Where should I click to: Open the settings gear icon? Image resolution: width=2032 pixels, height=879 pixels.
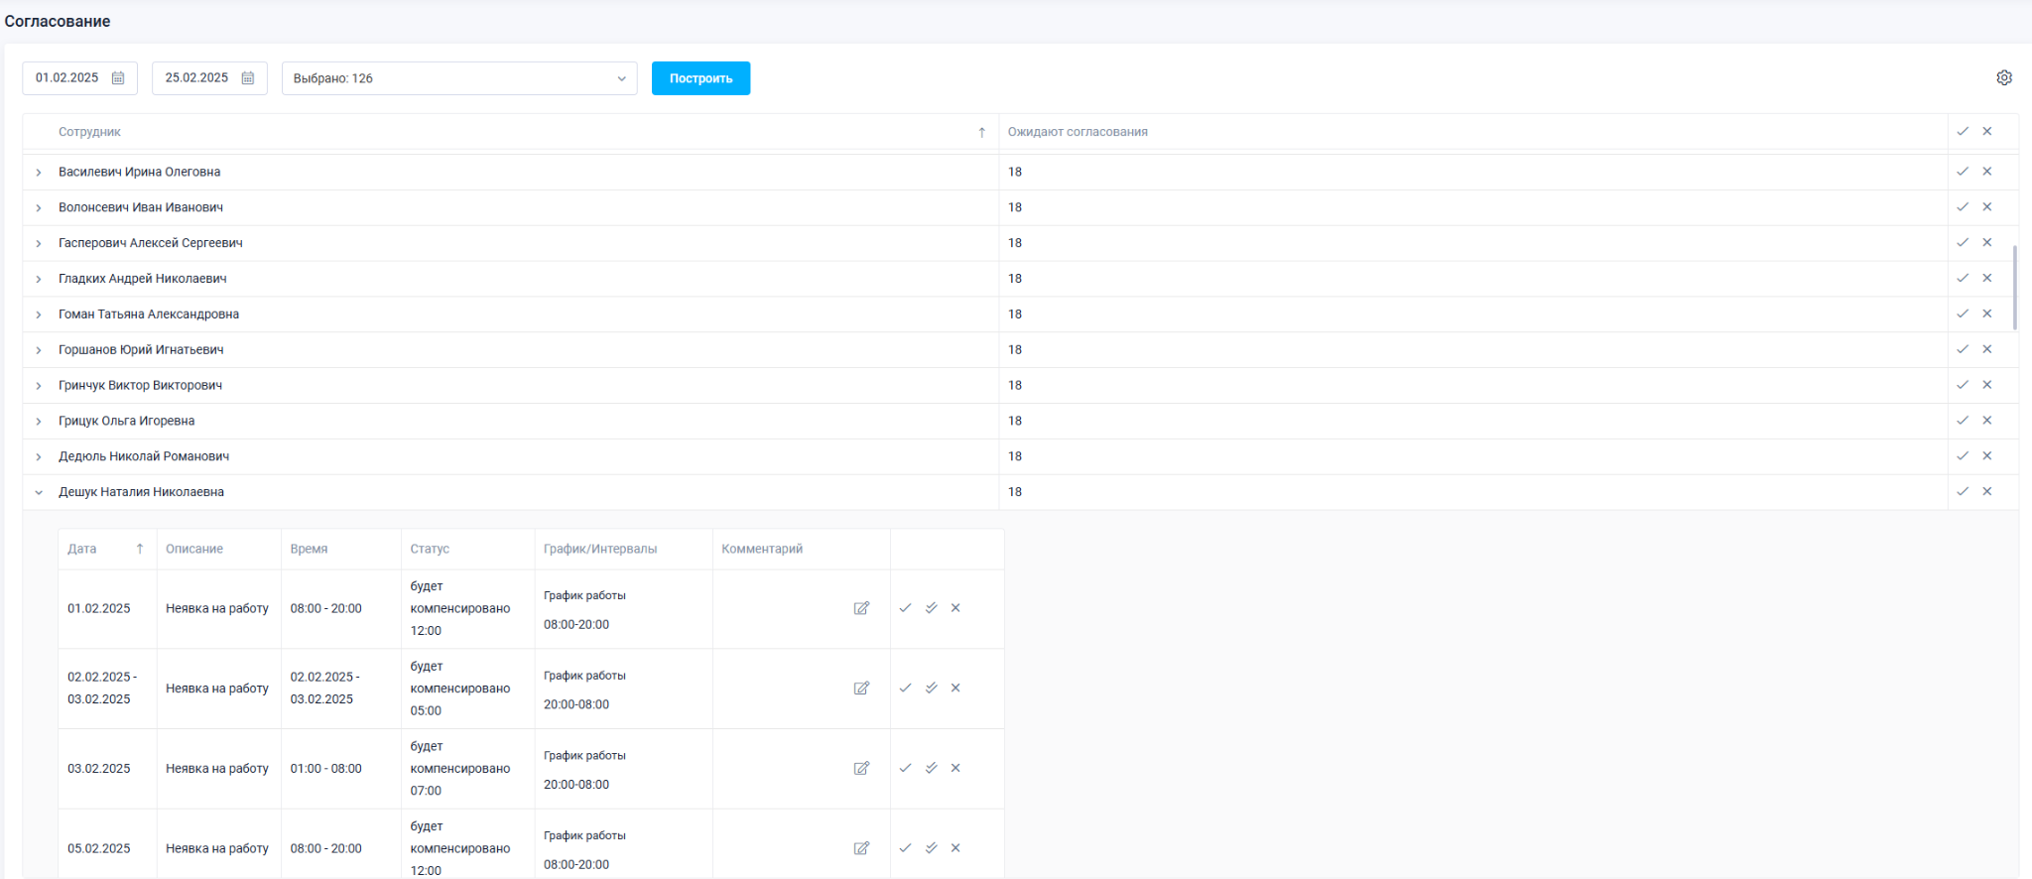coord(2003,77)
